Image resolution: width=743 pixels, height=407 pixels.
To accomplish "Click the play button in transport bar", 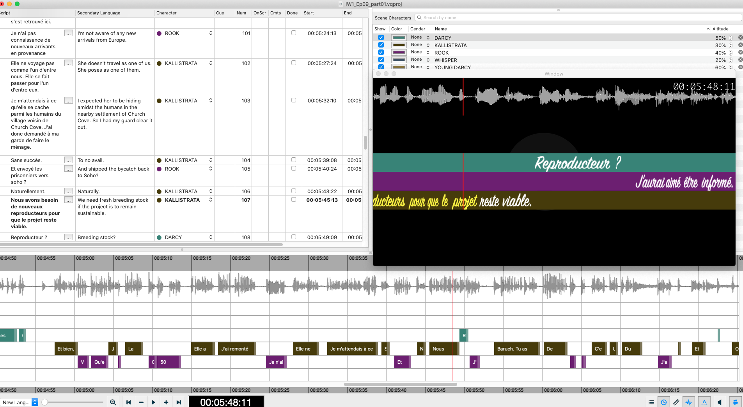I will pyautogui.click(x=153, y=402).
